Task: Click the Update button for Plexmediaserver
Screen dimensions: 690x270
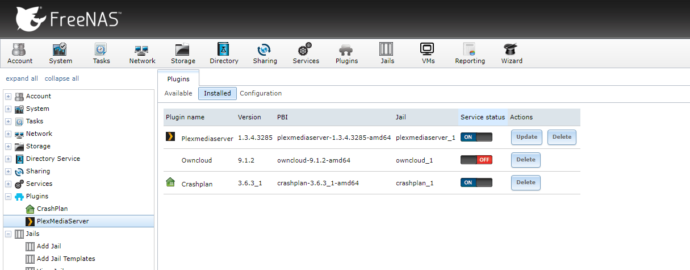Action: pyautogui.click(x=526, y=137)
